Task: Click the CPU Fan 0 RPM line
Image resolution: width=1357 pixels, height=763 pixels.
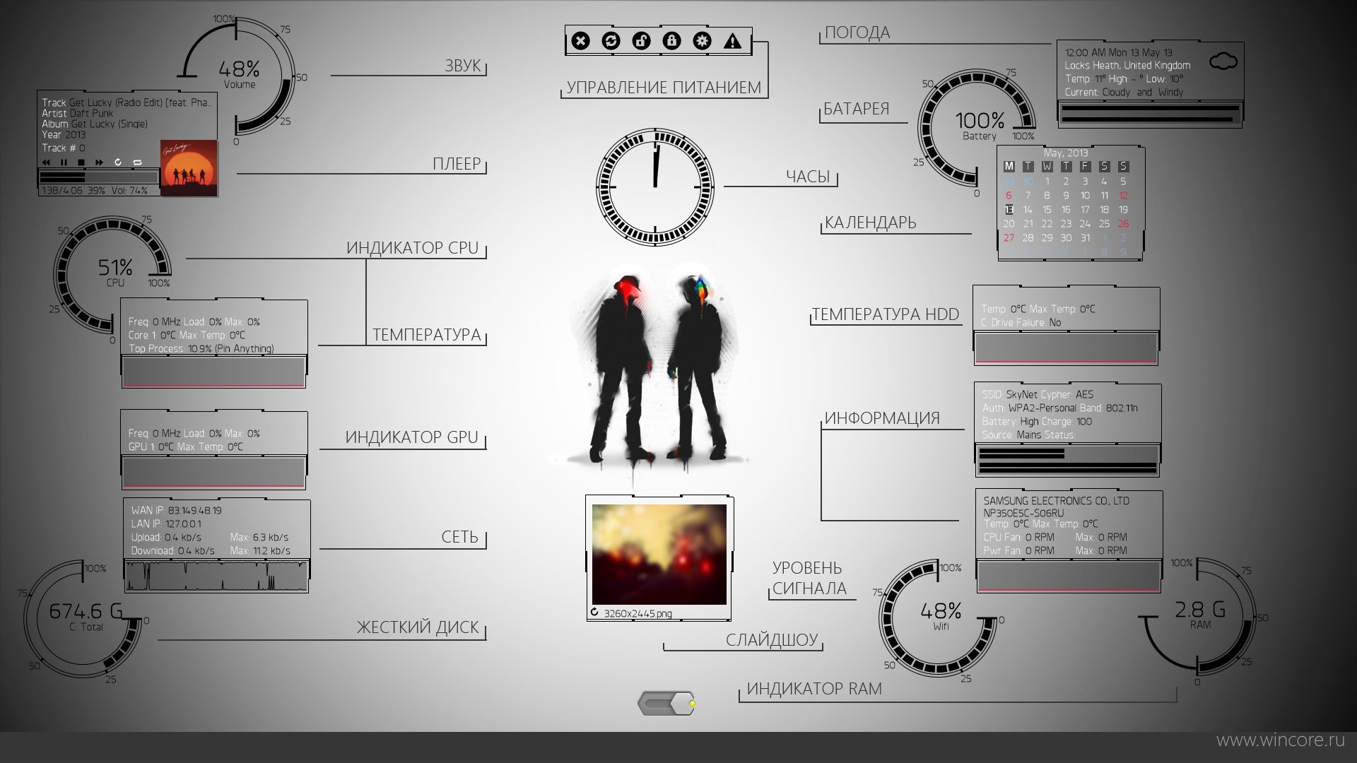Action: click(x=1055, y=537)
